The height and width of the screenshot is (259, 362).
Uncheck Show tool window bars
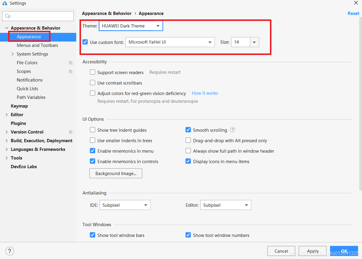[x=93, y=235]
